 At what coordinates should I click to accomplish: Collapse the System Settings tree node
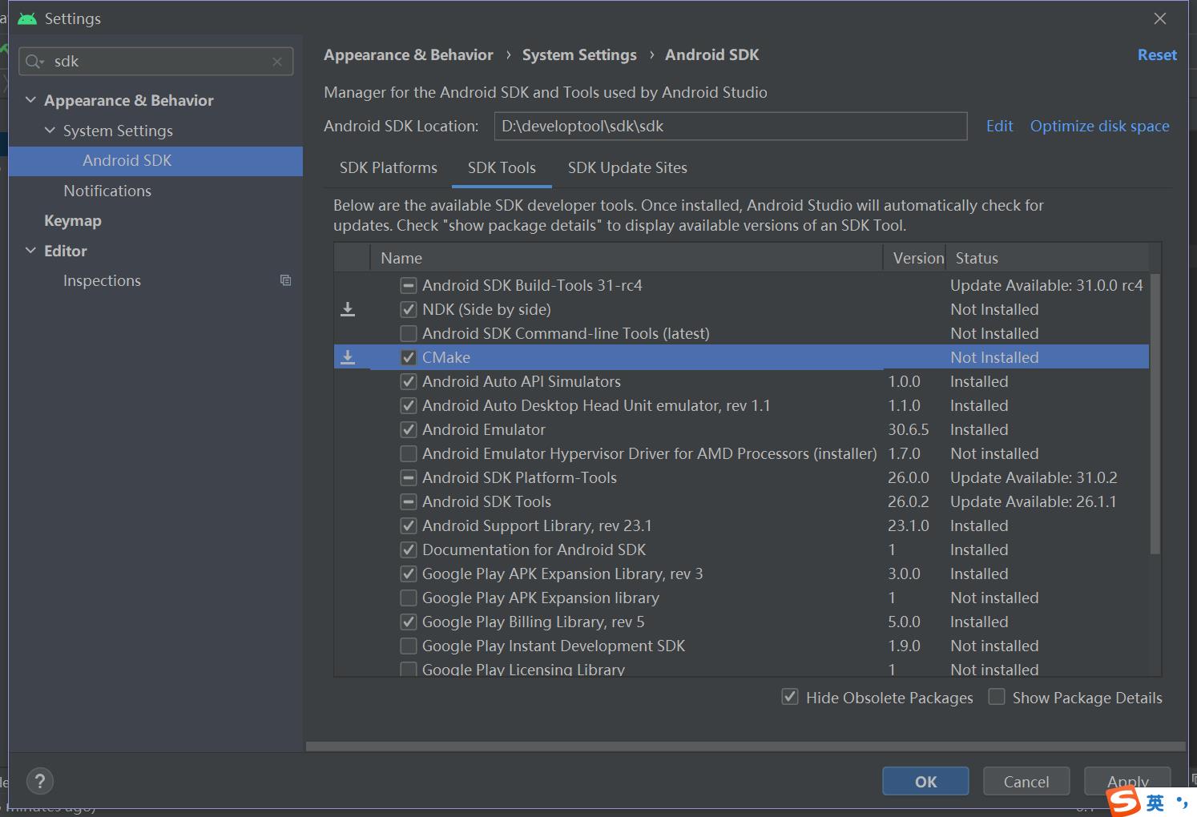click(x=50, y=131)
